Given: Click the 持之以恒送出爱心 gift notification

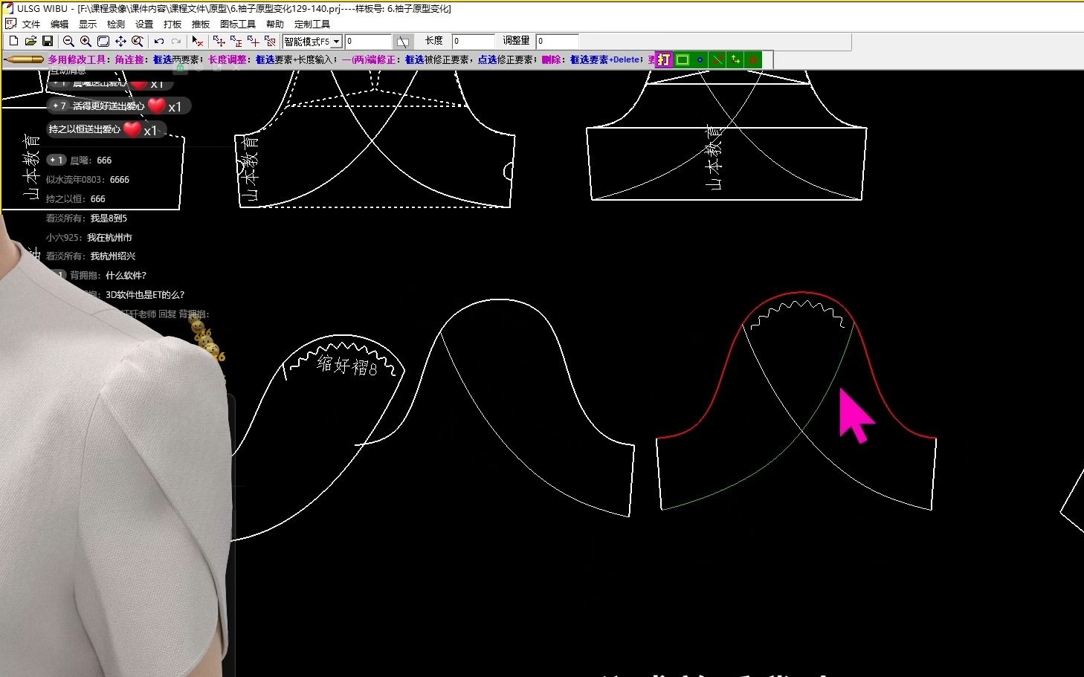Looking at the screenshot, I should 106,129.
